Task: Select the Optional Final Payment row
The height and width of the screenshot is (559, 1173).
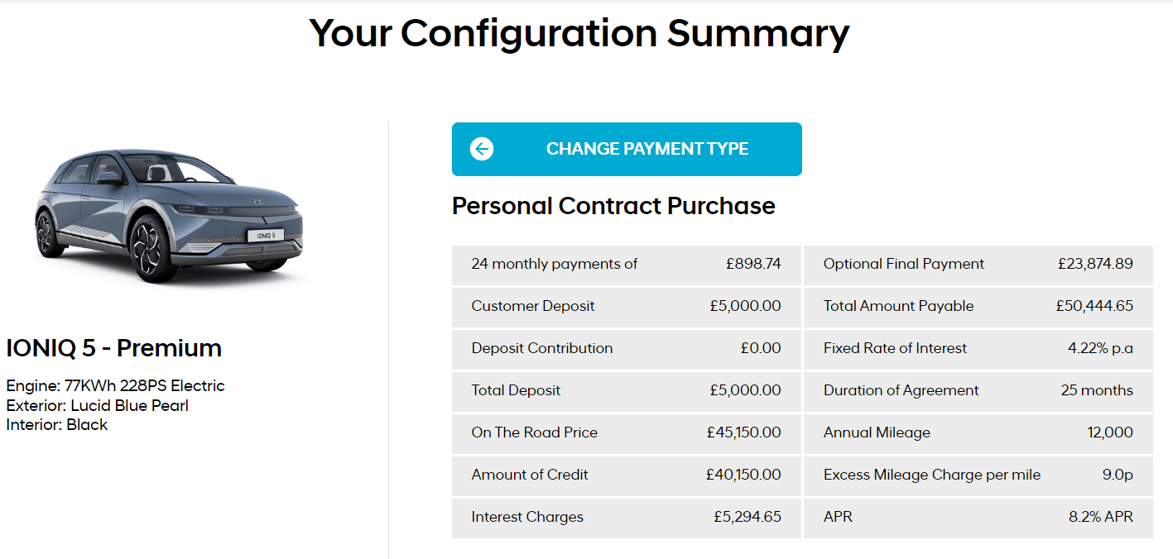Action: coord(978,265)
